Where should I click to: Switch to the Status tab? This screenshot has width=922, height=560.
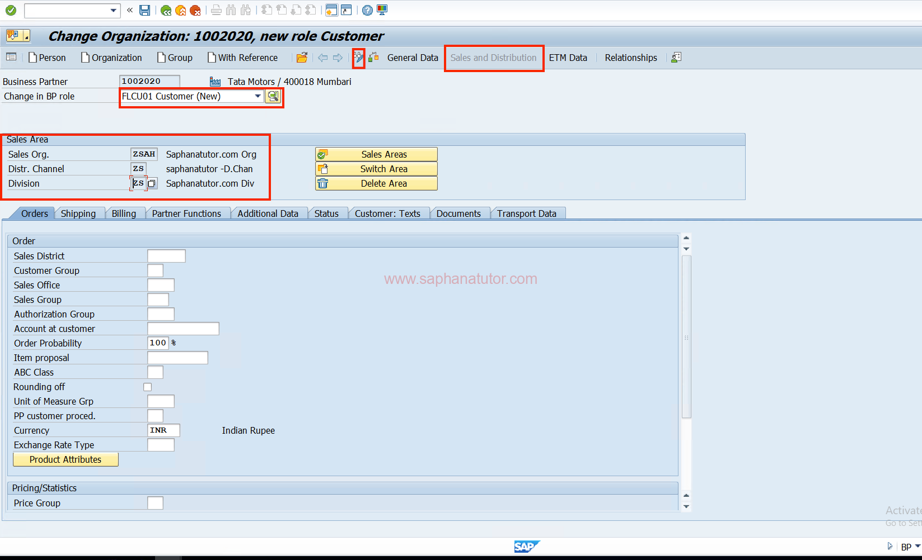[x=326, y=213]
